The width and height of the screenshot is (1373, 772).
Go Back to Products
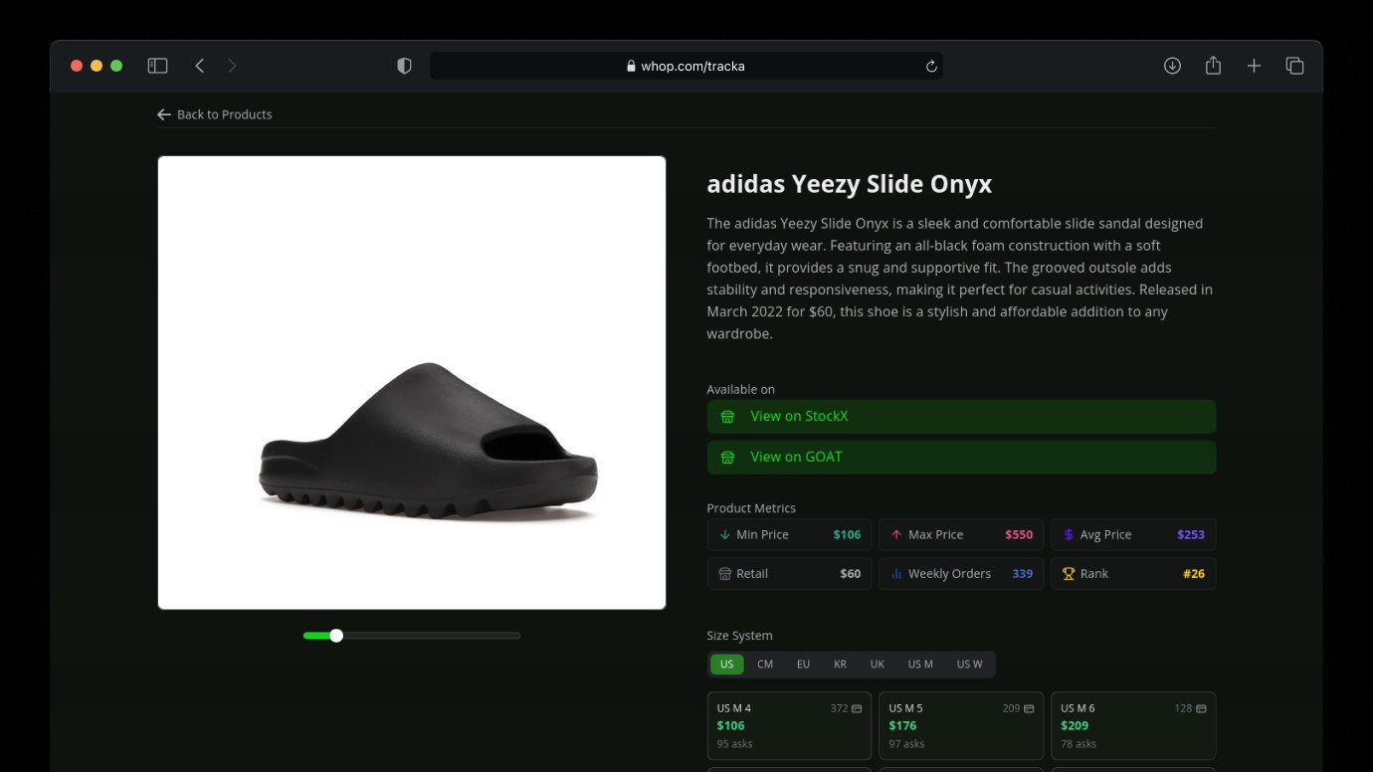(x=214, y=114)
